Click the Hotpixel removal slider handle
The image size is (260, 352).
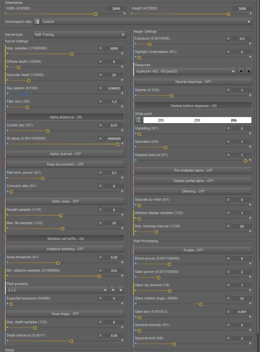245,161
